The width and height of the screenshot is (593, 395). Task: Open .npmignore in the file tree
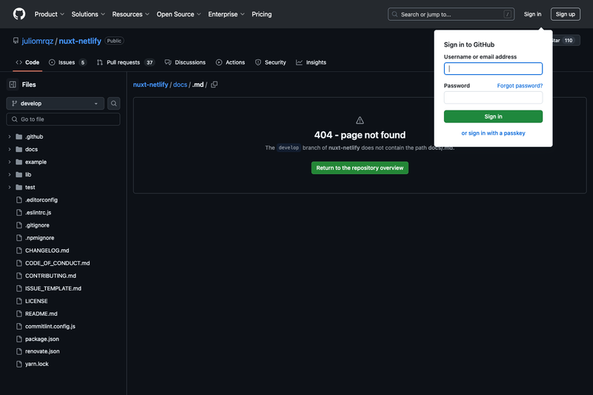39,238
